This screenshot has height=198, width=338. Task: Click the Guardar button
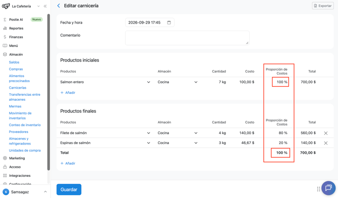pos(69,189)
